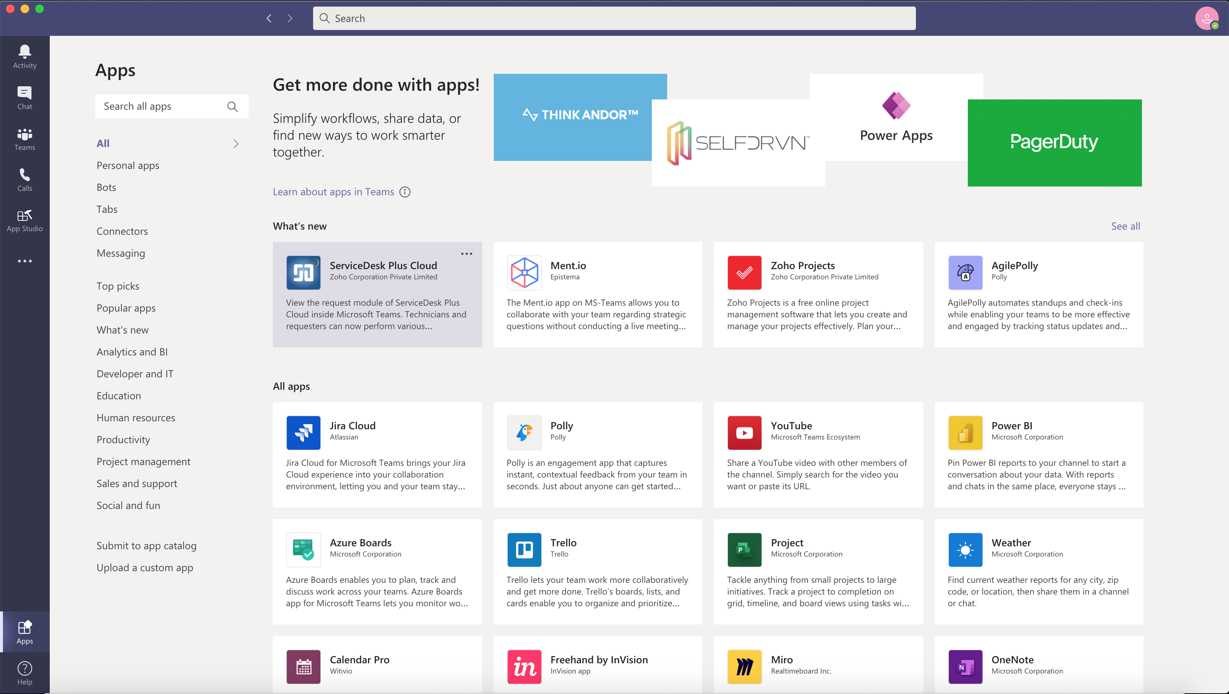Screen dimensions: 1229x694
Task: Select Bots category in list
Action: coord(106,188)
